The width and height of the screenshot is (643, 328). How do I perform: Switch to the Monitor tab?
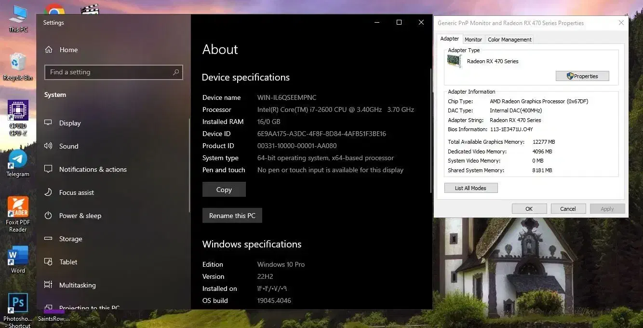tap(473, 40)
